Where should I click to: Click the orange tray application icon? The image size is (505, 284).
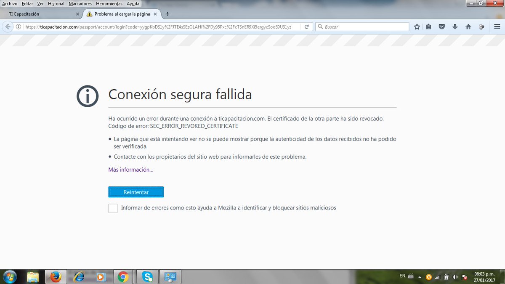coord(428,277)
